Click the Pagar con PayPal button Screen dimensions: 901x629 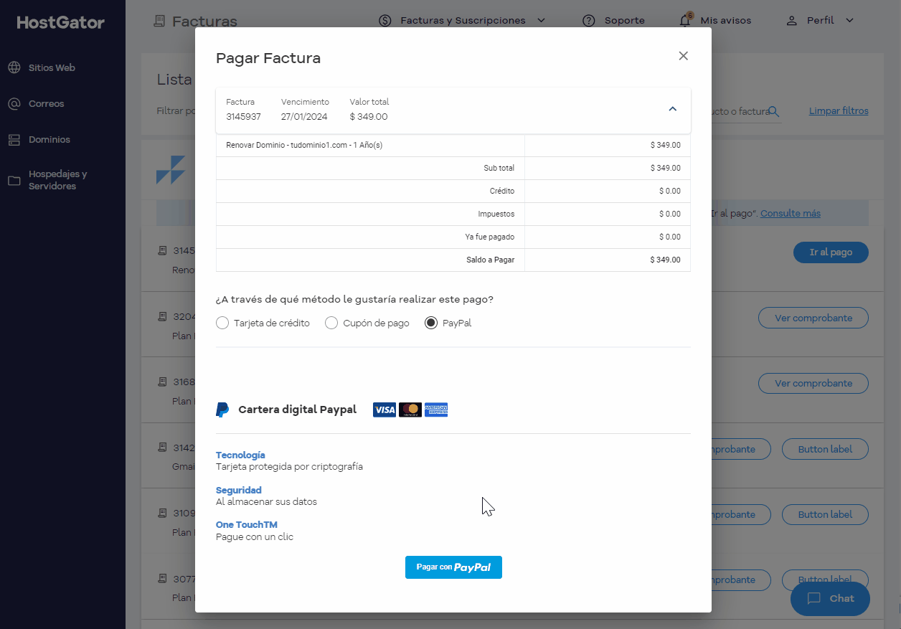click(x=453, y=567)
